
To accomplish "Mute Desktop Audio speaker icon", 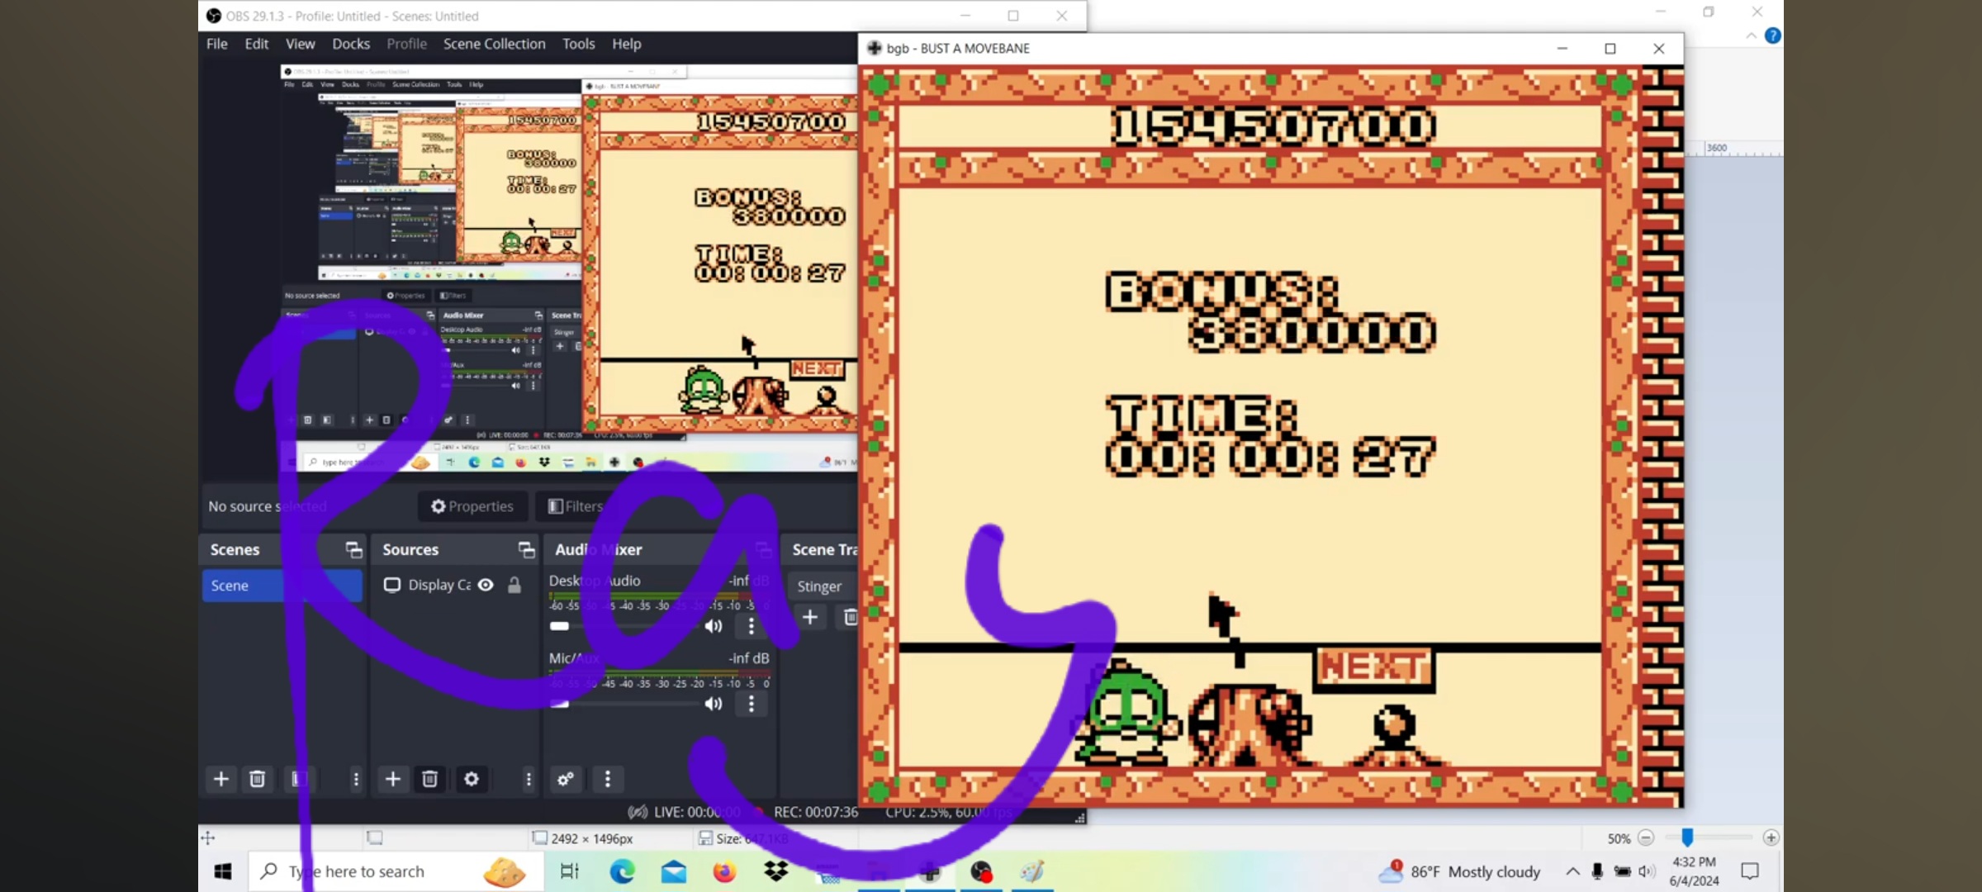I will (x=714, y=626).
